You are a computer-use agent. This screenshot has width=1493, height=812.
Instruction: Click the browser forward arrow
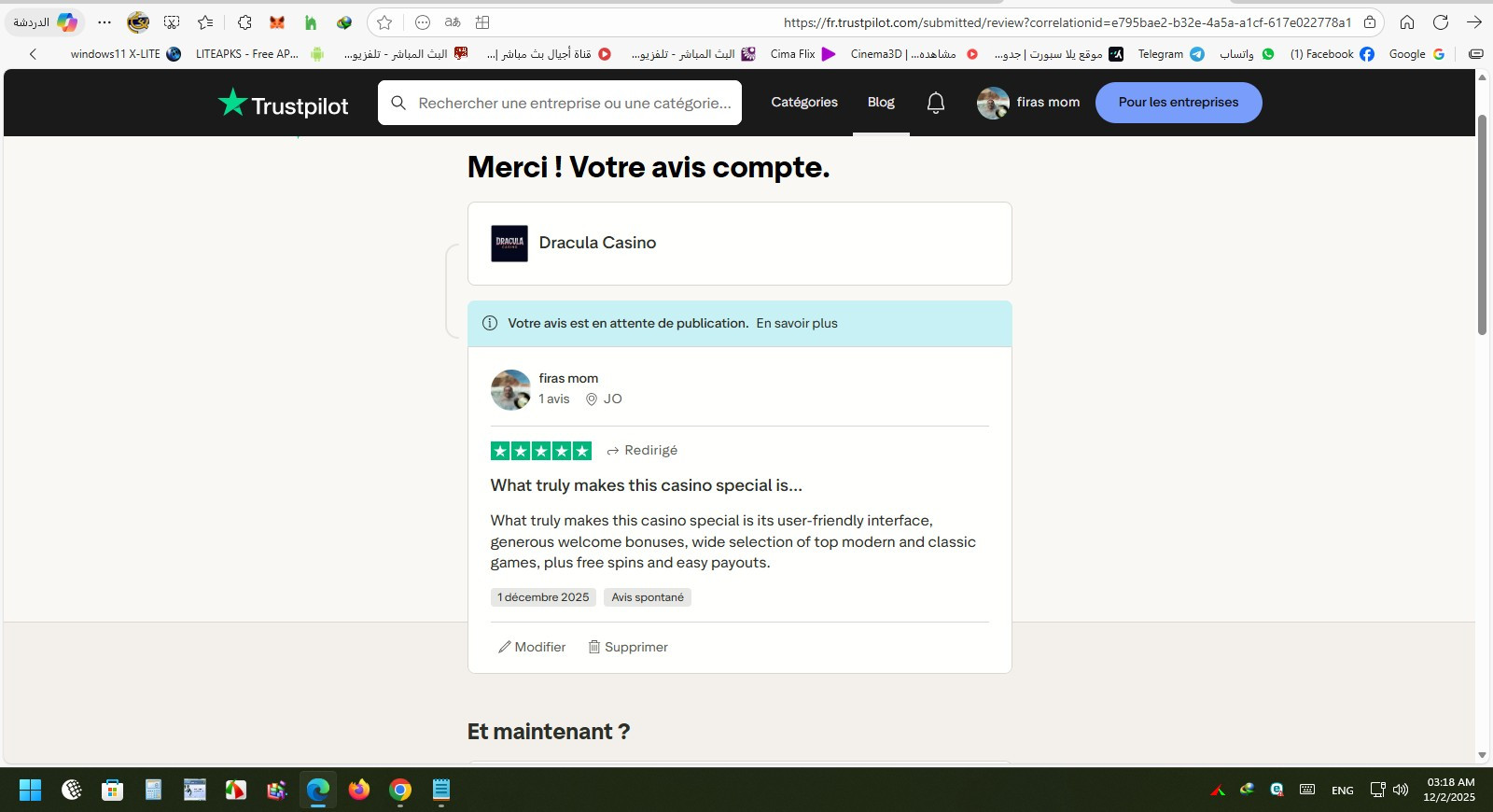[1474, 22]
